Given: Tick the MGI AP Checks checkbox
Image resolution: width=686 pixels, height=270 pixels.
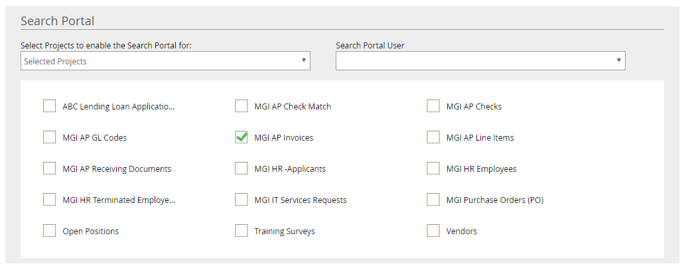Looking at the screenshot, I should click(x=433, y=106).
